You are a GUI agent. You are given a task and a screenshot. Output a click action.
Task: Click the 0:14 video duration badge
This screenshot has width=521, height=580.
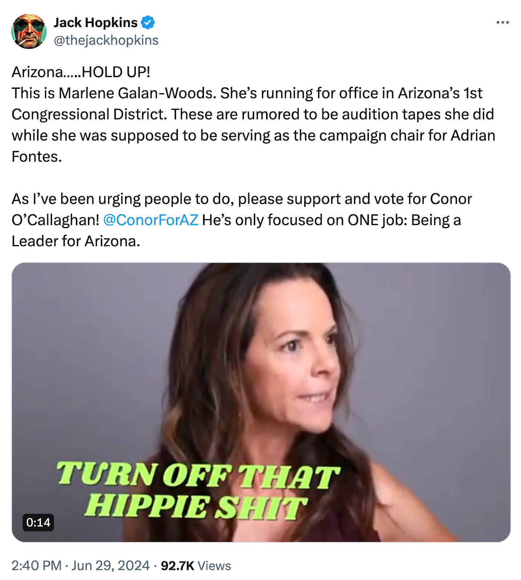click(38, 522)
